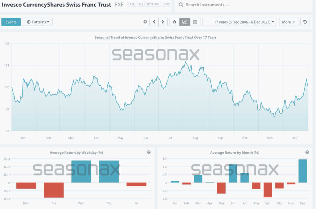Click the ETF tag badge
This screenshot has width=316, height=209.
[x=132, y=5]
